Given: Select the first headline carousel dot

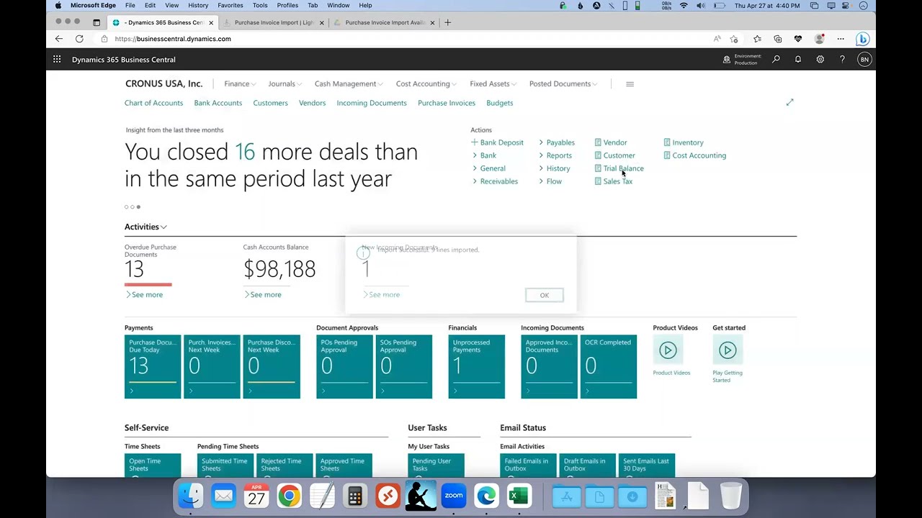Looking at the screenshot, I should click(127, 207).
